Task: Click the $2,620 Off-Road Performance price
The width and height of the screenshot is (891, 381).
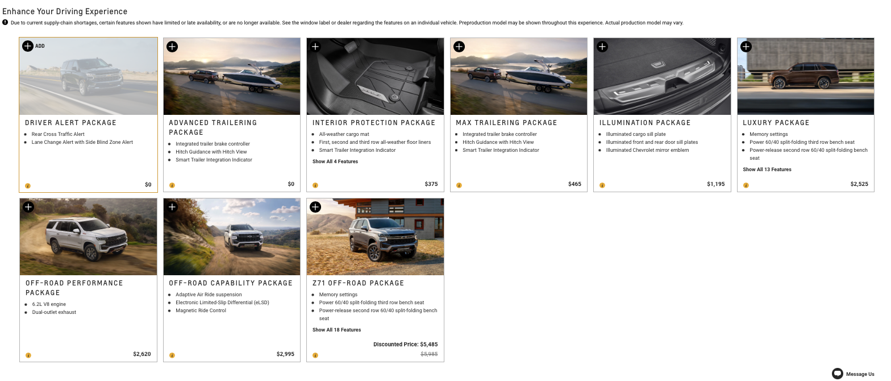Action: pos(142,354)
